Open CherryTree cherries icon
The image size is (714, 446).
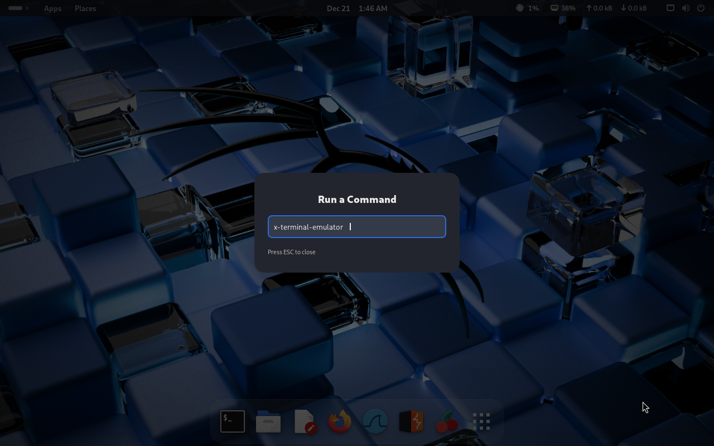click(x=446, y=423)
